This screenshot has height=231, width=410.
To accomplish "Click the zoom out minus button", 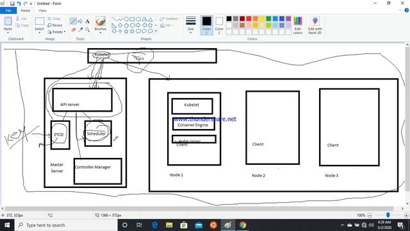I will pos(370,215).
